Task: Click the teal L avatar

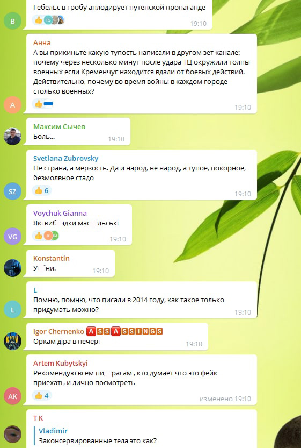Action: coord(12,309)
